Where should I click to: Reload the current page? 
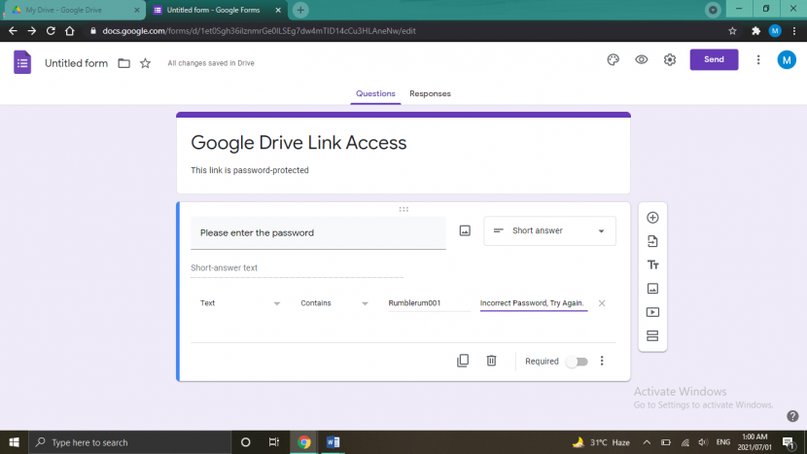[51, 31]
